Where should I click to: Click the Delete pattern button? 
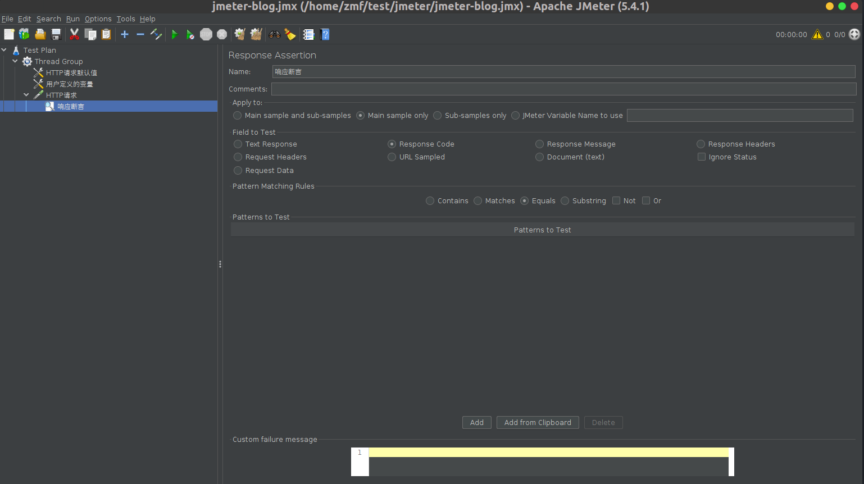[603, 423]
